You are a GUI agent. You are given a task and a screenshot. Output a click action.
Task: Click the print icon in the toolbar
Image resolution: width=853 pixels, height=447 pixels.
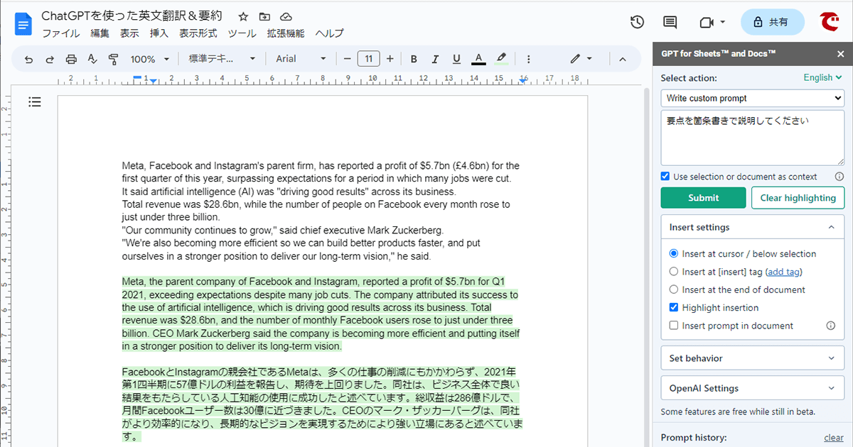click(71, 60)
